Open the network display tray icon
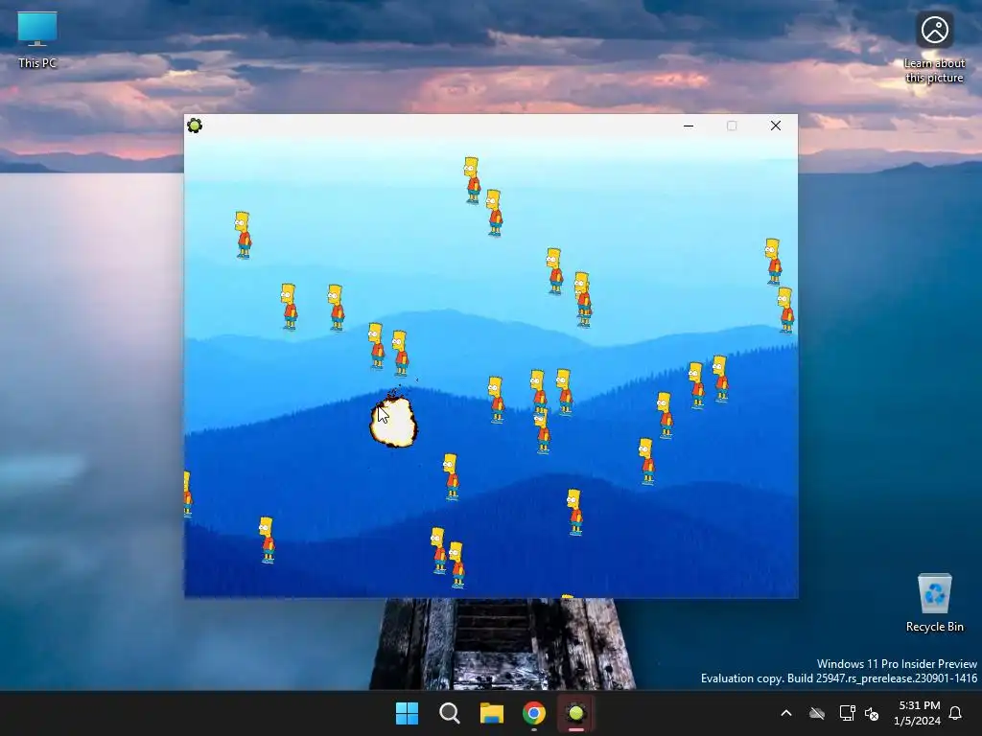Viewport: 982px width, 736px height. coord(847,713)
